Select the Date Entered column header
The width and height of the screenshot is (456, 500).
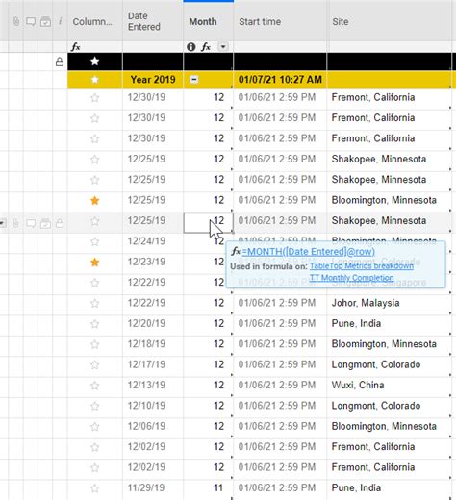click(153, 21)
